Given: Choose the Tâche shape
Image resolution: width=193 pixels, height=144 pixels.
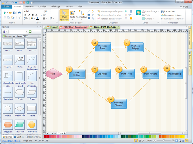Looking at the screenshot, I should [x=32, y=108].
